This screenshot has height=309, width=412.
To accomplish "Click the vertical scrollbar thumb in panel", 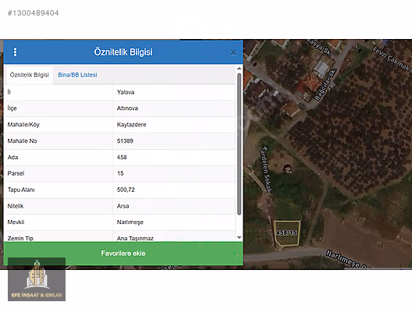I will point(239,144).
